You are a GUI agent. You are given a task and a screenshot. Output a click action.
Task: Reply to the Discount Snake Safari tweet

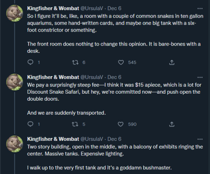coord(30,124)
